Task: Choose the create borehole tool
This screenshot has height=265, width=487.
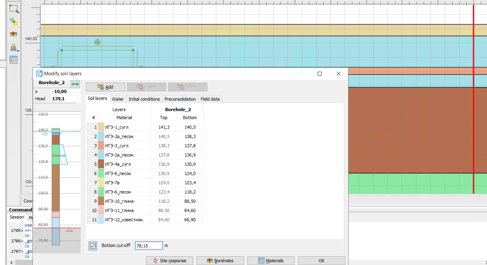Action: click(14, 34)
